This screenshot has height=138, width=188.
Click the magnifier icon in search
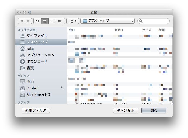(141, 21)
